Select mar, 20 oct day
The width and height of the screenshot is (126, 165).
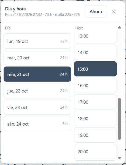point(37,58)
